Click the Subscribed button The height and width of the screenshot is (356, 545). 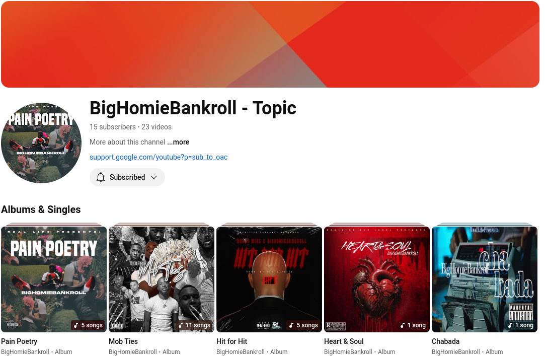coord(127,177)
